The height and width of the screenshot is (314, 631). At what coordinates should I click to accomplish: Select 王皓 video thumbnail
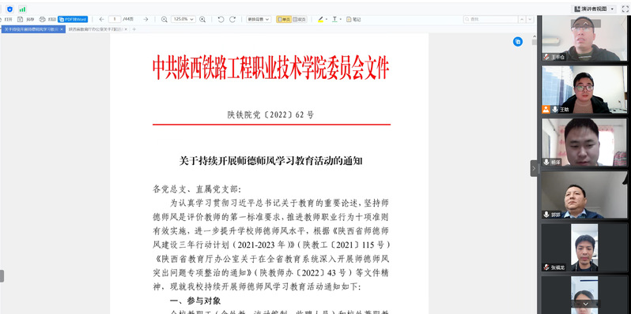click(x=584, y=90)
